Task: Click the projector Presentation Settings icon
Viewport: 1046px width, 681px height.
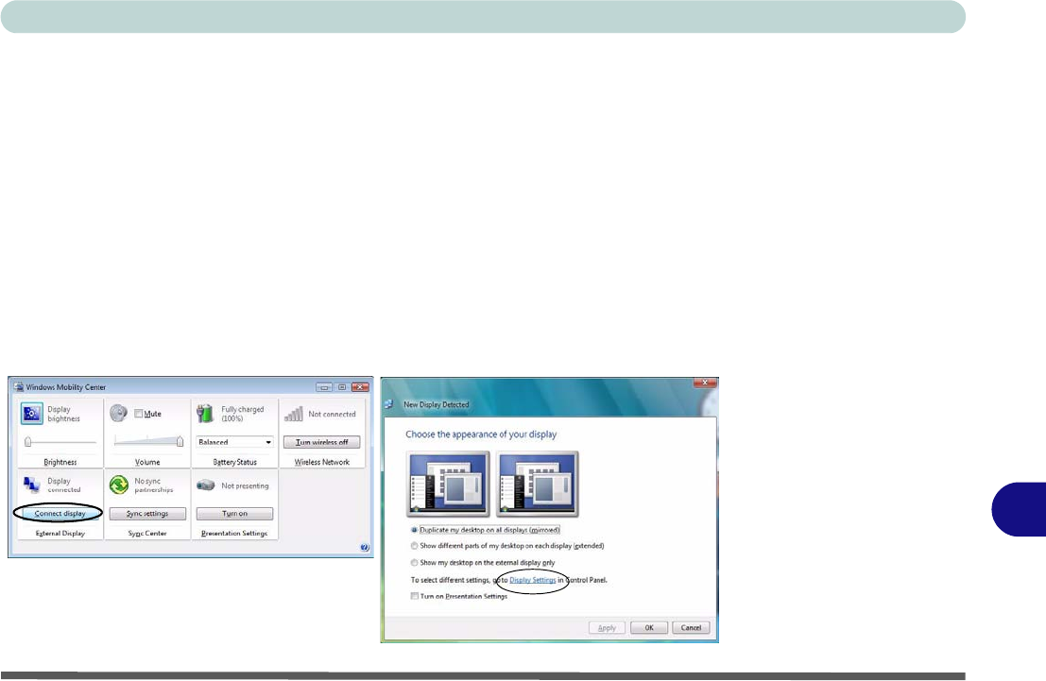Action: (205, 485)
